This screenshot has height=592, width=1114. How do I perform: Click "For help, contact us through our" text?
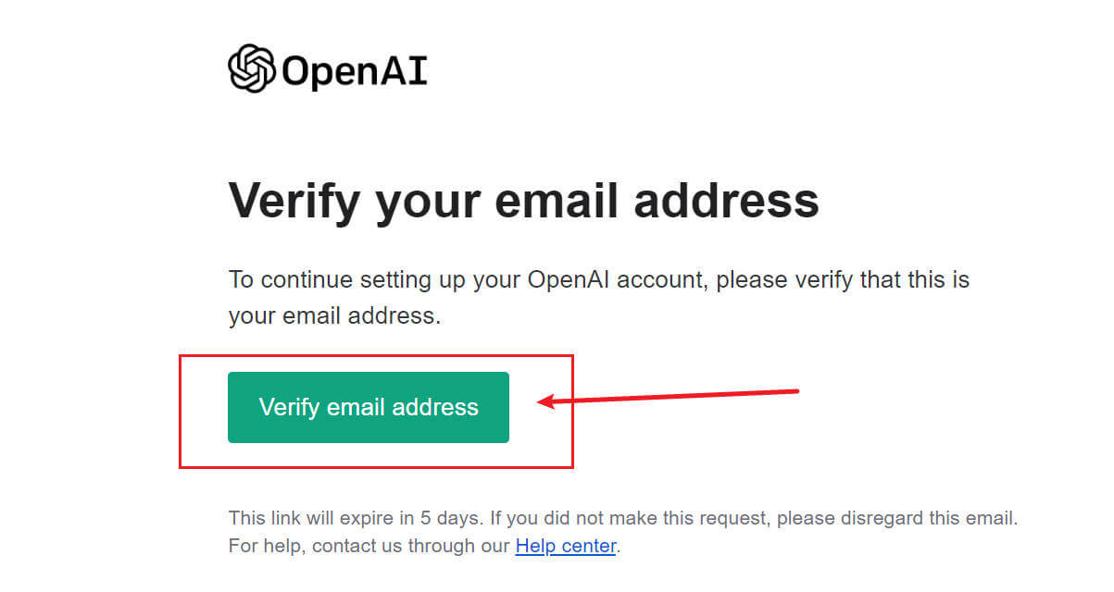tap(369, 546)
